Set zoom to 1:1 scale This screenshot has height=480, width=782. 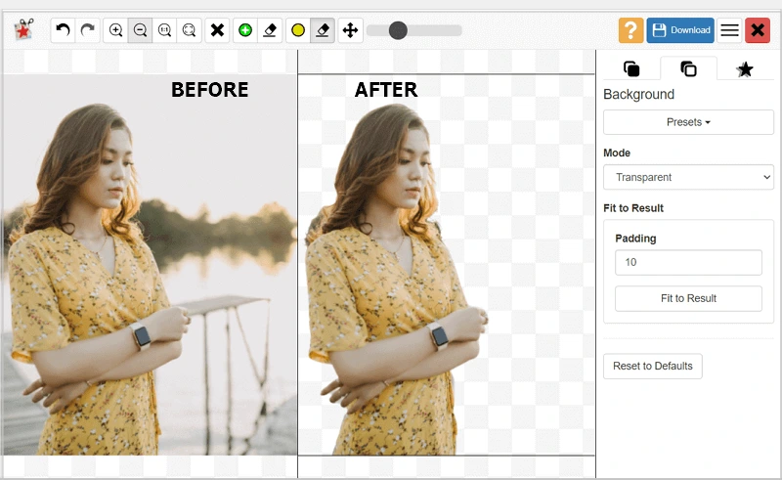tap(164, 30)
